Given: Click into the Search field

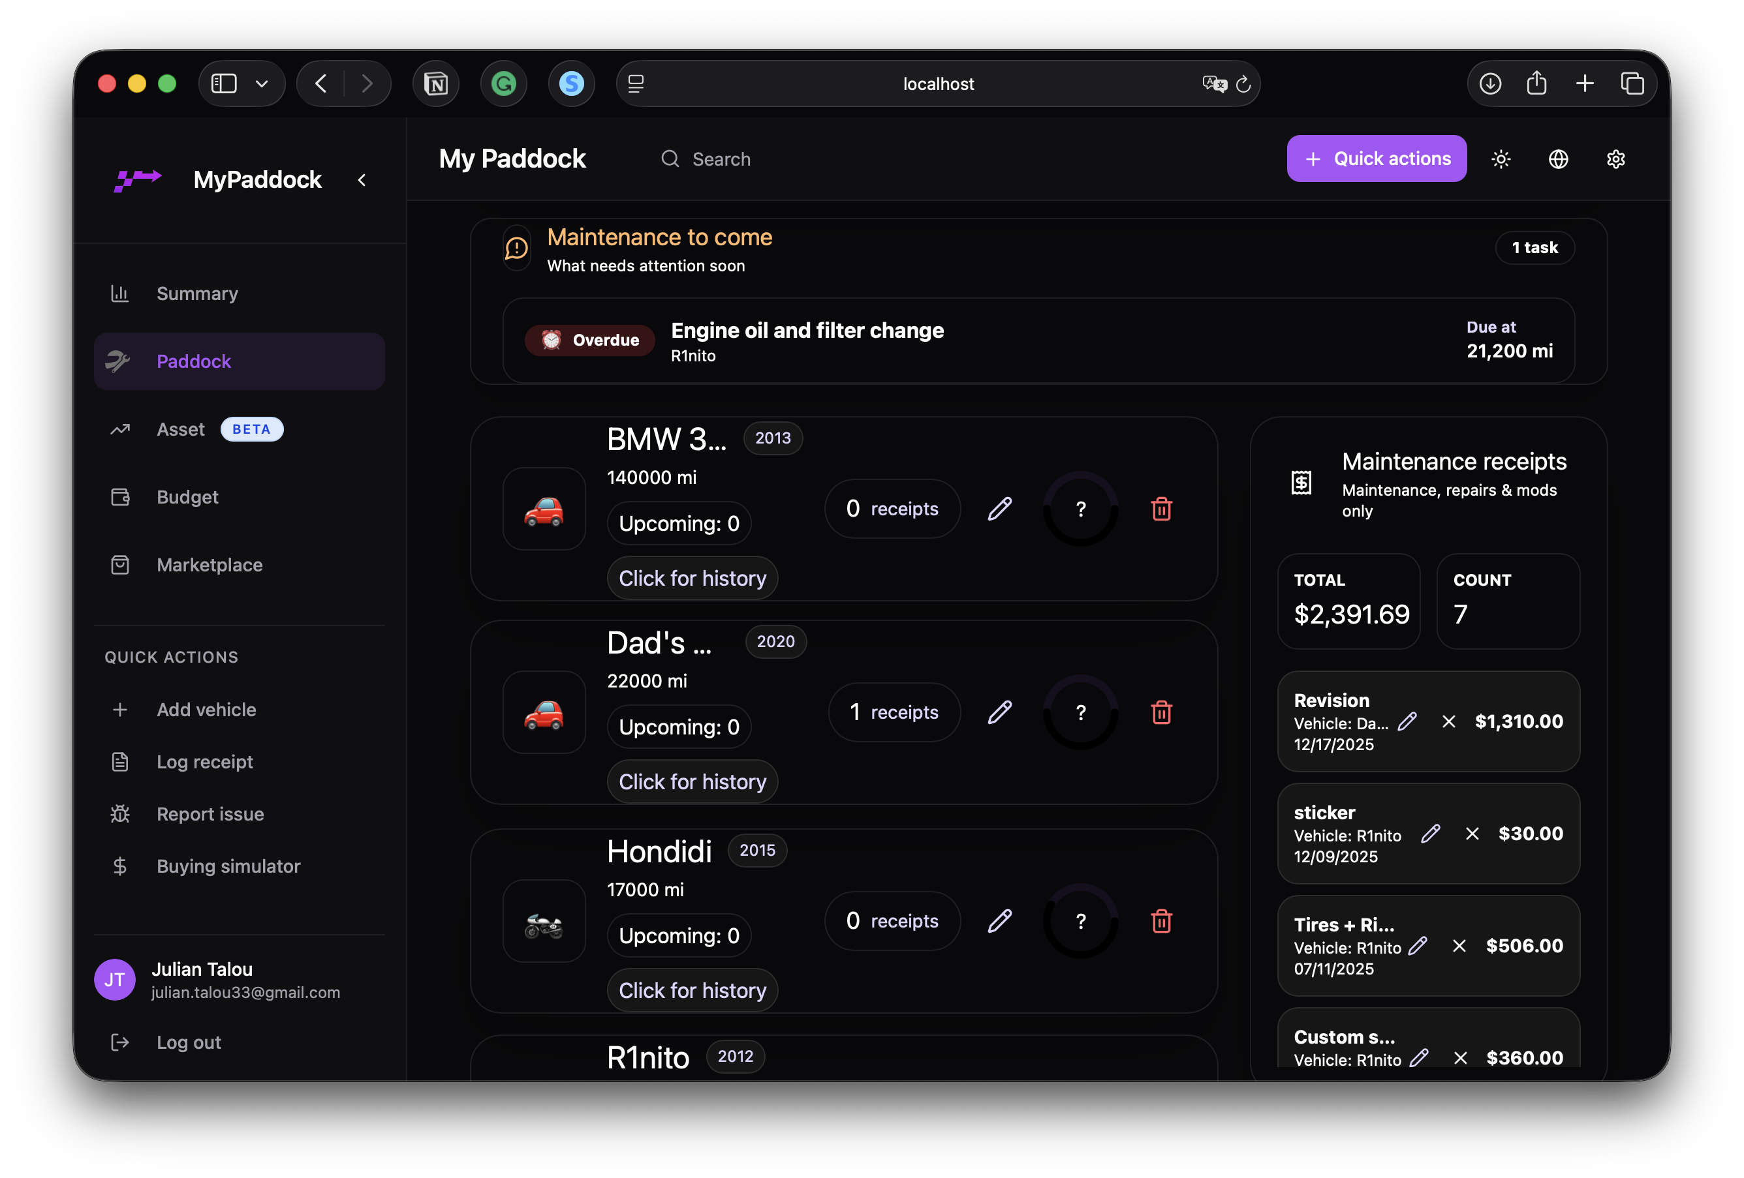Looking at the screenshot, I should point(721,159).
